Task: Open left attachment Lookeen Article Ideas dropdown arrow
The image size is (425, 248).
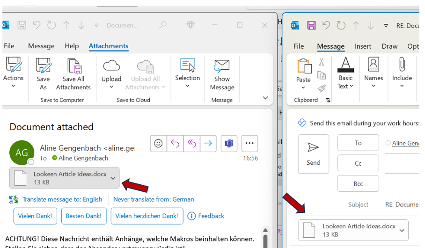Action: point(113,178)
